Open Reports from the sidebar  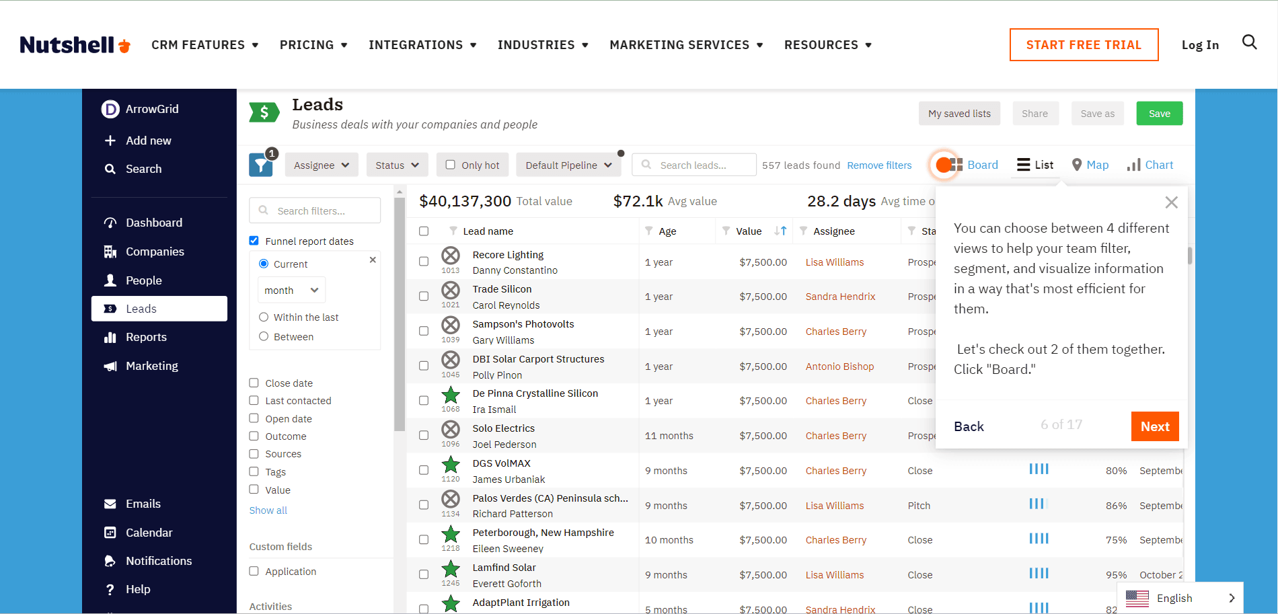point(146,337)
